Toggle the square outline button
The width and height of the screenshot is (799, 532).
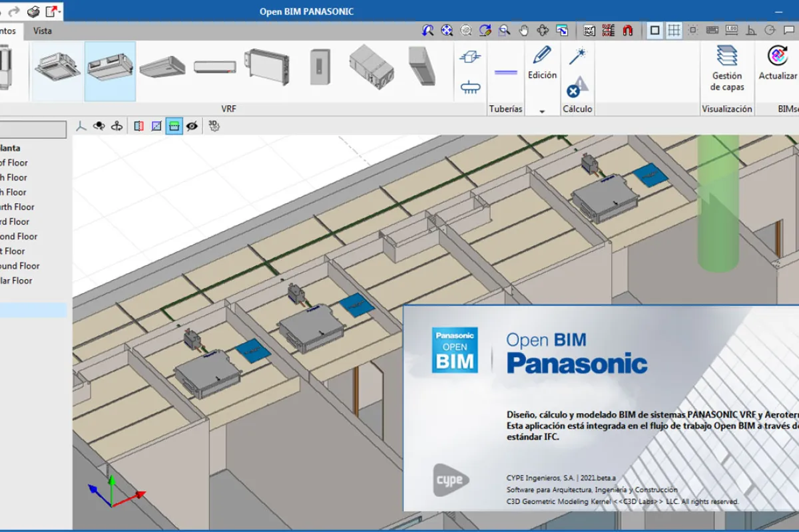pyautogui.click(x=655, y=30)
